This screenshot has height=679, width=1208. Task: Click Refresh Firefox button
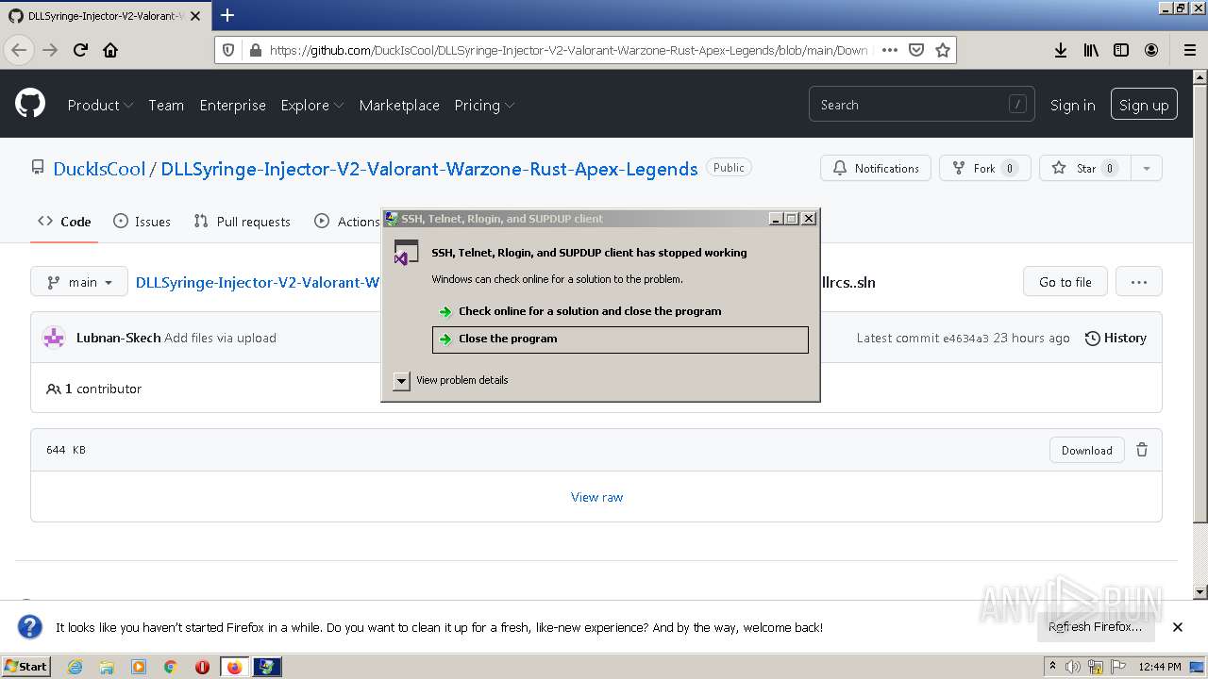(1095, 627)
